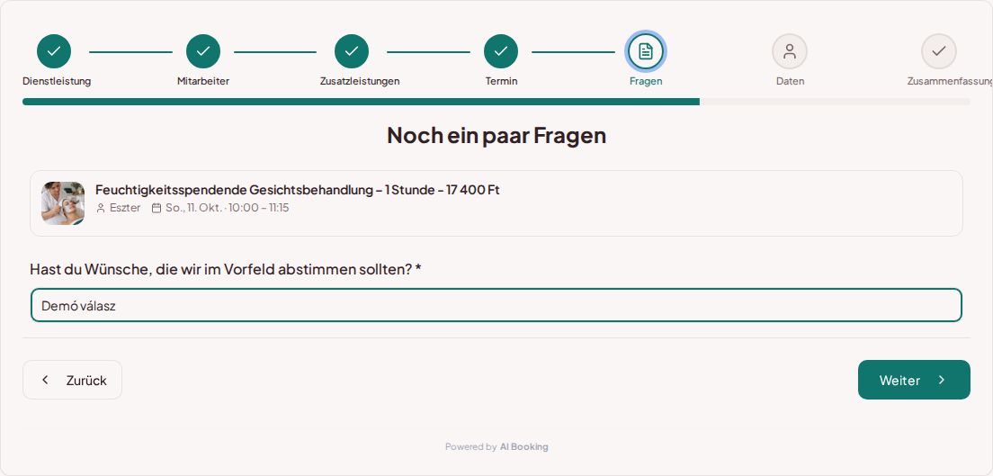Click the employee name 'Eszter'
Image resolution: width=993 pixels, height=476 pixels.
(x=125, y=208)
